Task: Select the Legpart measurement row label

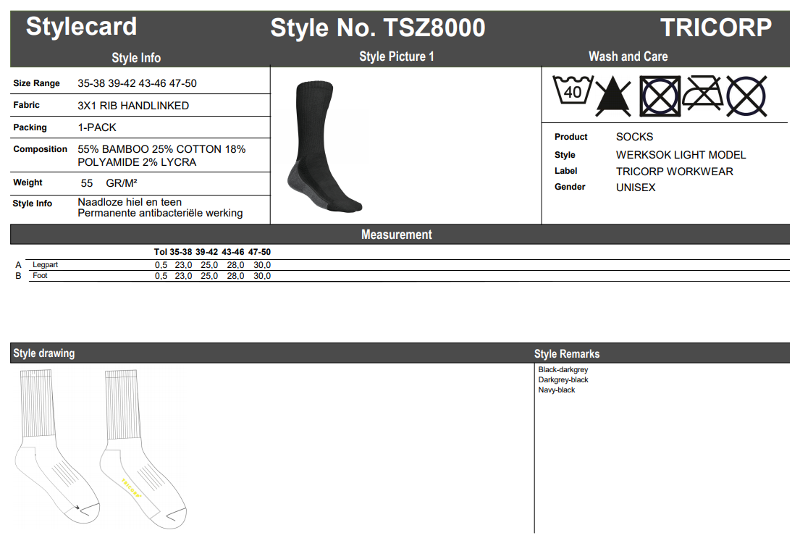Action: pyautogui.click(x=45, y=265)
